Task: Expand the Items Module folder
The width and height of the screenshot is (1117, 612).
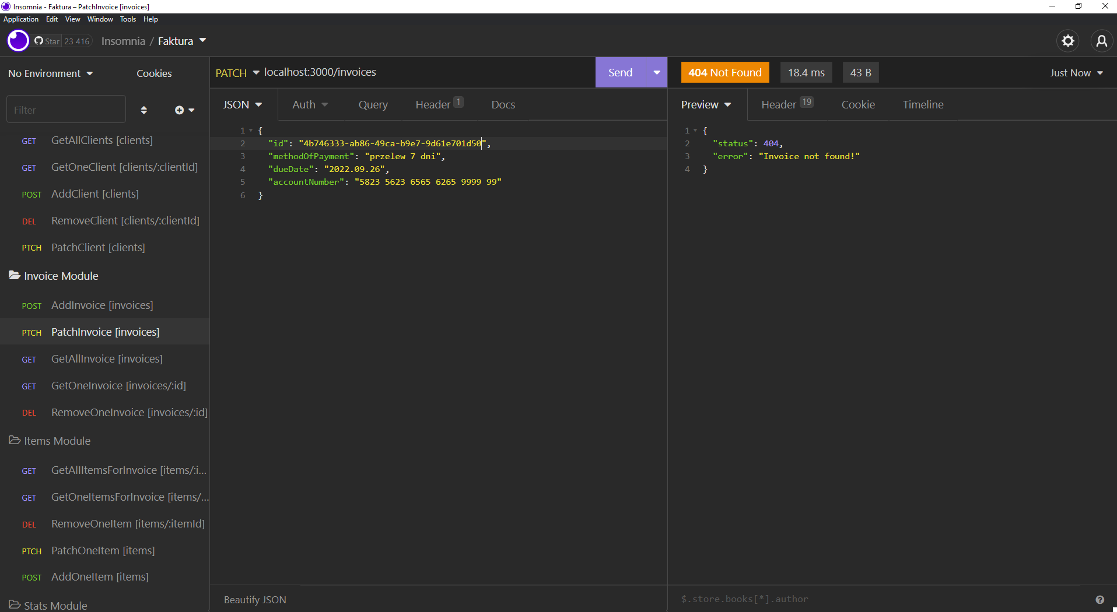Action: (50, 441)
